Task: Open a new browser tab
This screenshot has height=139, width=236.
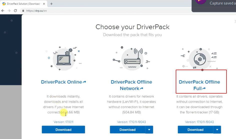Action: pos(51,4)
